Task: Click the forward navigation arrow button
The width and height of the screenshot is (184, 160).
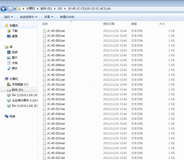Action: (x=10, y=9)
